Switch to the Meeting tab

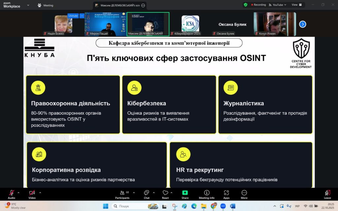[x=46, y=5]
